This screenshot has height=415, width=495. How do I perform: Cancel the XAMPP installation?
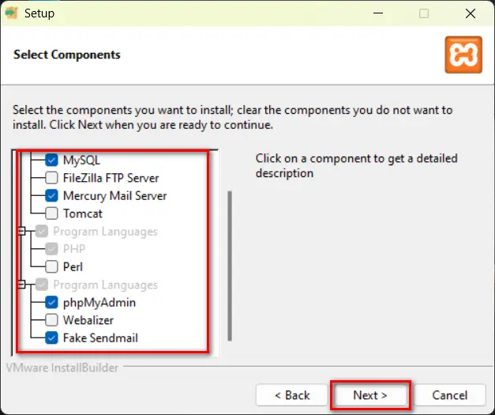[x=449, y=394]
